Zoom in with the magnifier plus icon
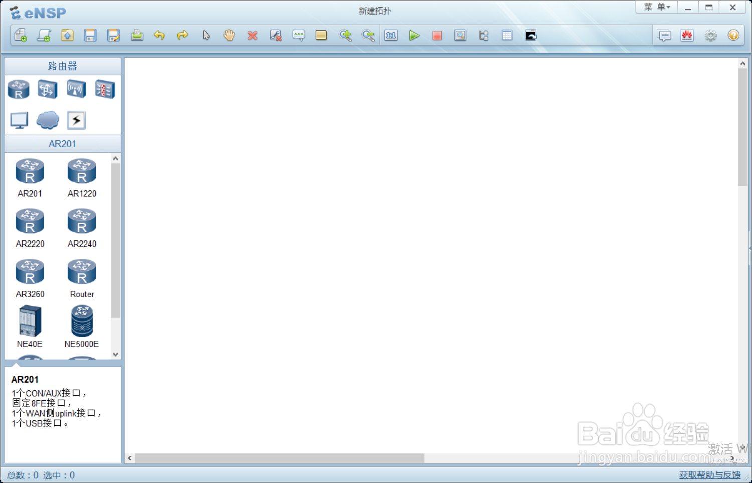This screenshot has height=483, width=752. 345,35
